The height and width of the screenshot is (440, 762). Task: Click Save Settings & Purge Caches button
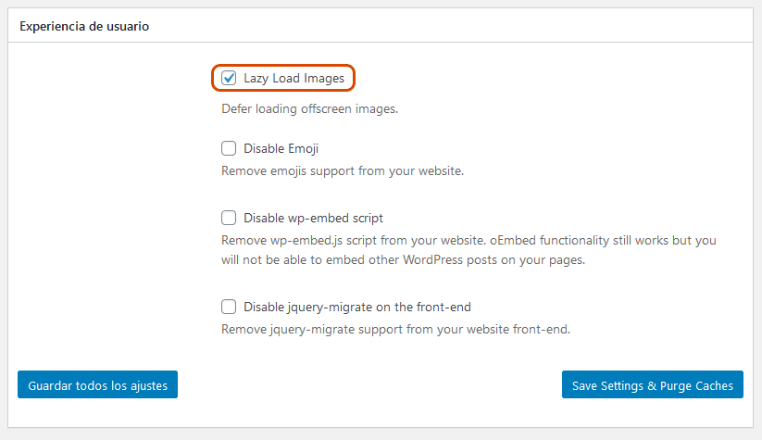click(652, 385)
